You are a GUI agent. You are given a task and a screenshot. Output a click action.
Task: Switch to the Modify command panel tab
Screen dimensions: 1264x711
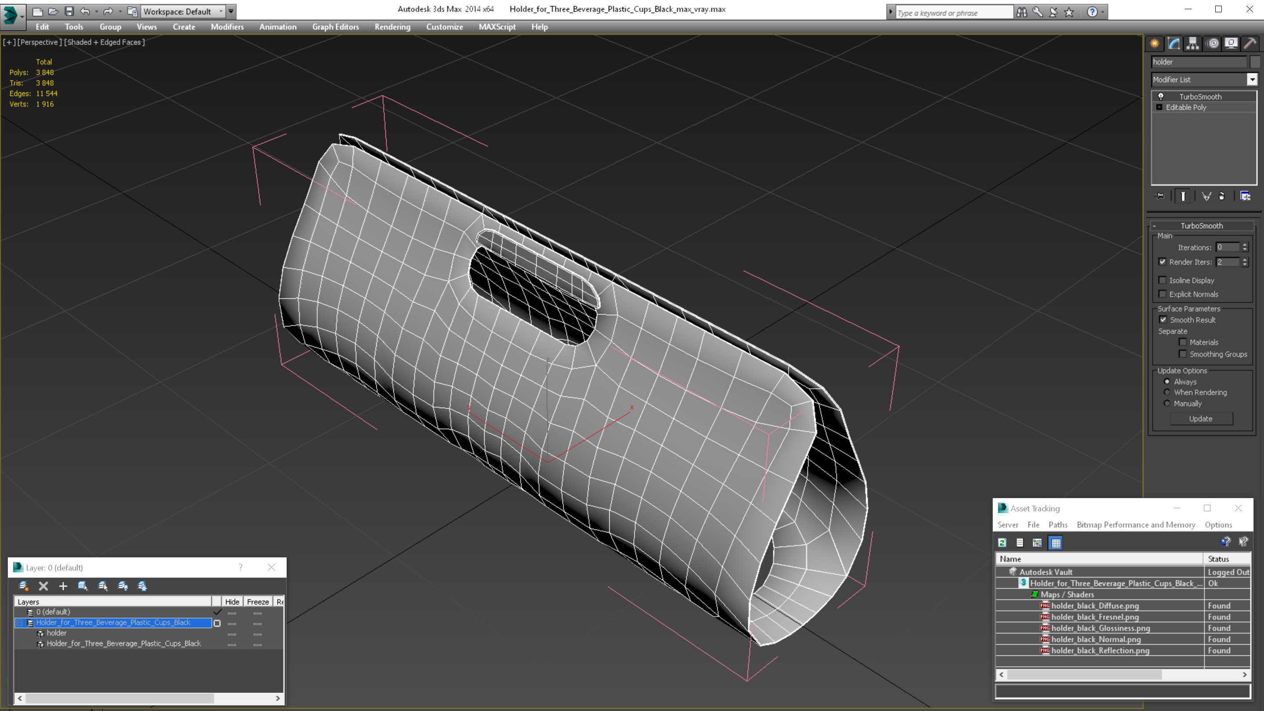pyautogui.click(x=1174, y=44)
